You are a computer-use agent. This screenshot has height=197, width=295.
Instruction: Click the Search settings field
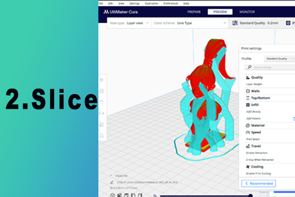pyautogui.click(x=270, y=67)
